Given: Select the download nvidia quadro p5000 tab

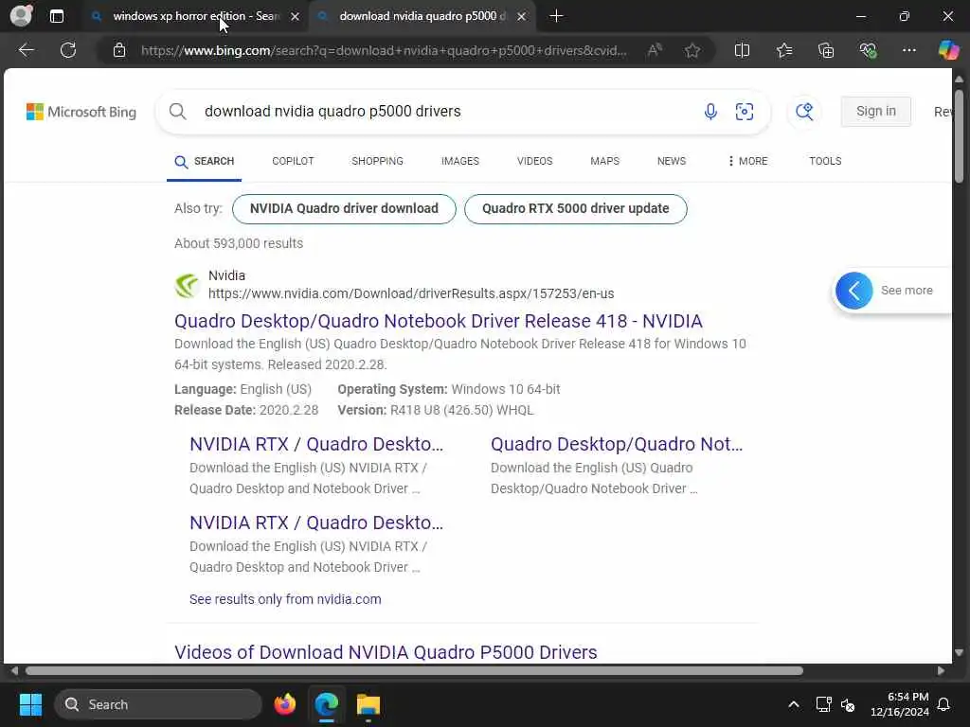Looking at the screenshot, I should click(x=422, y=16).
